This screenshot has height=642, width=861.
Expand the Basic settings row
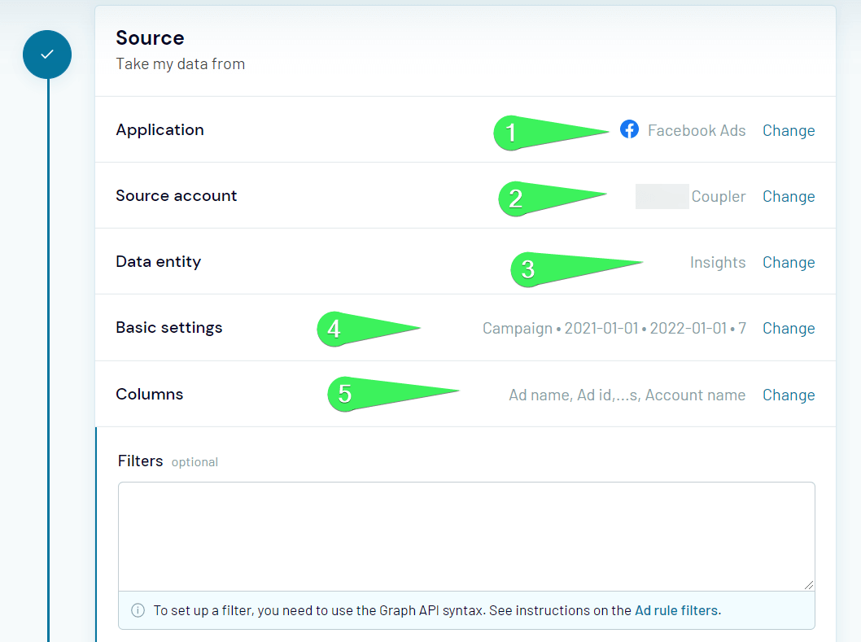pos(465,328)
